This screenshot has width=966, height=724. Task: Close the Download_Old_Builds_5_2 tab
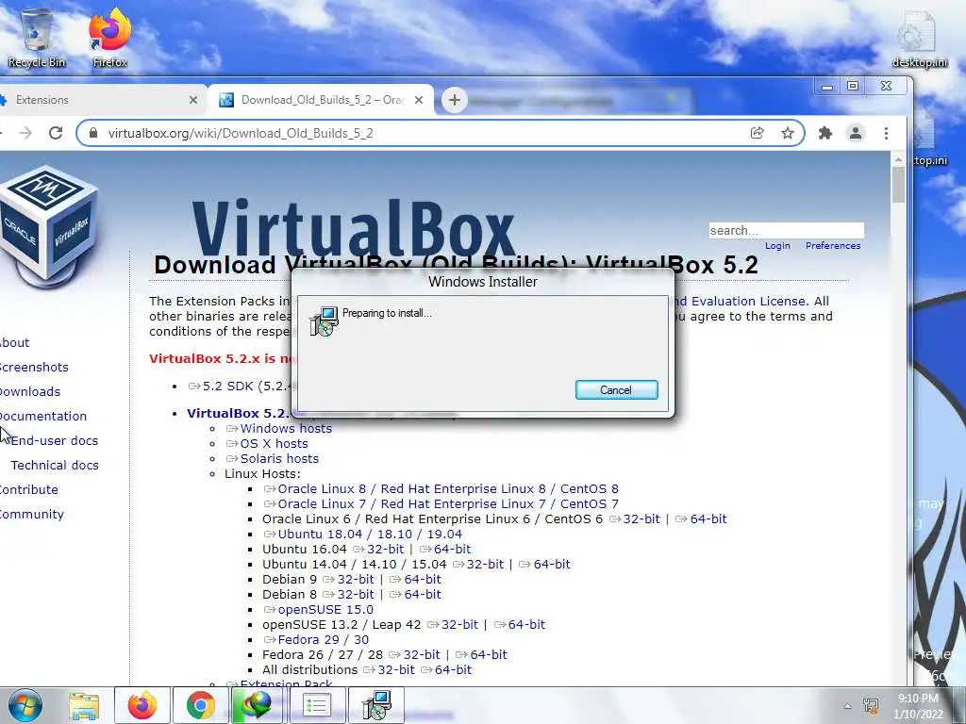[419, 100]
